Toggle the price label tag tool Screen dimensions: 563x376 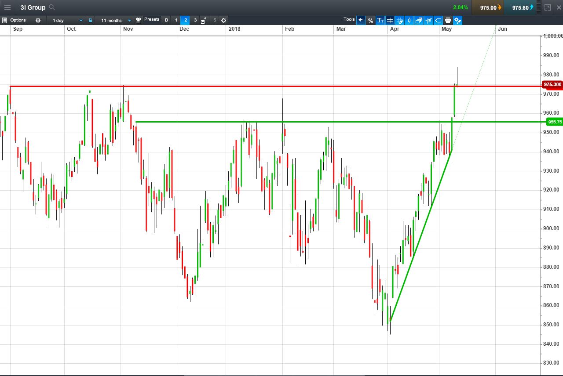(438, 20)
